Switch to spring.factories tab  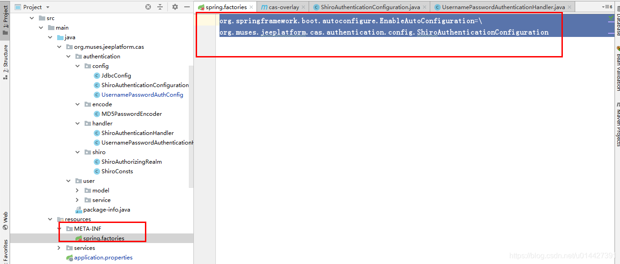pos(226,7)
